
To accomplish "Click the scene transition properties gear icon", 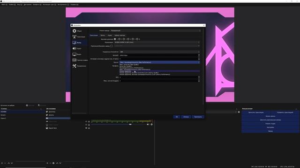I will [239, 112].
